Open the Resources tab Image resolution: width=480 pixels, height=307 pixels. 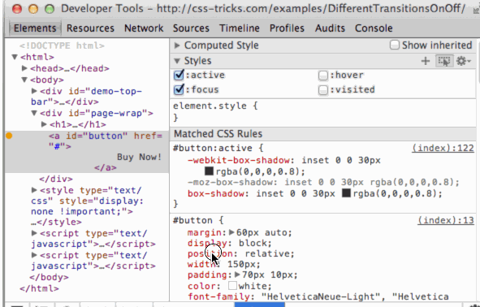click(90, 28)
